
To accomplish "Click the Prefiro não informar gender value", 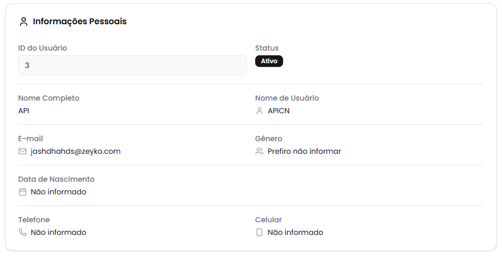I will click(304, 151).
